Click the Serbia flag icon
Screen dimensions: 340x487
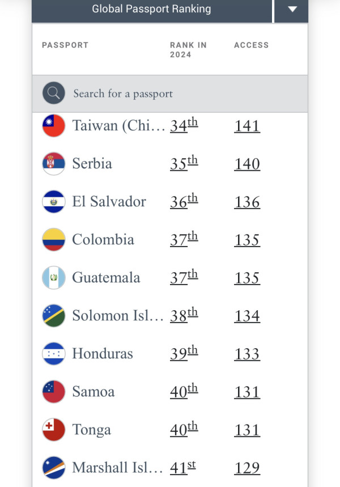click(54, 164)
